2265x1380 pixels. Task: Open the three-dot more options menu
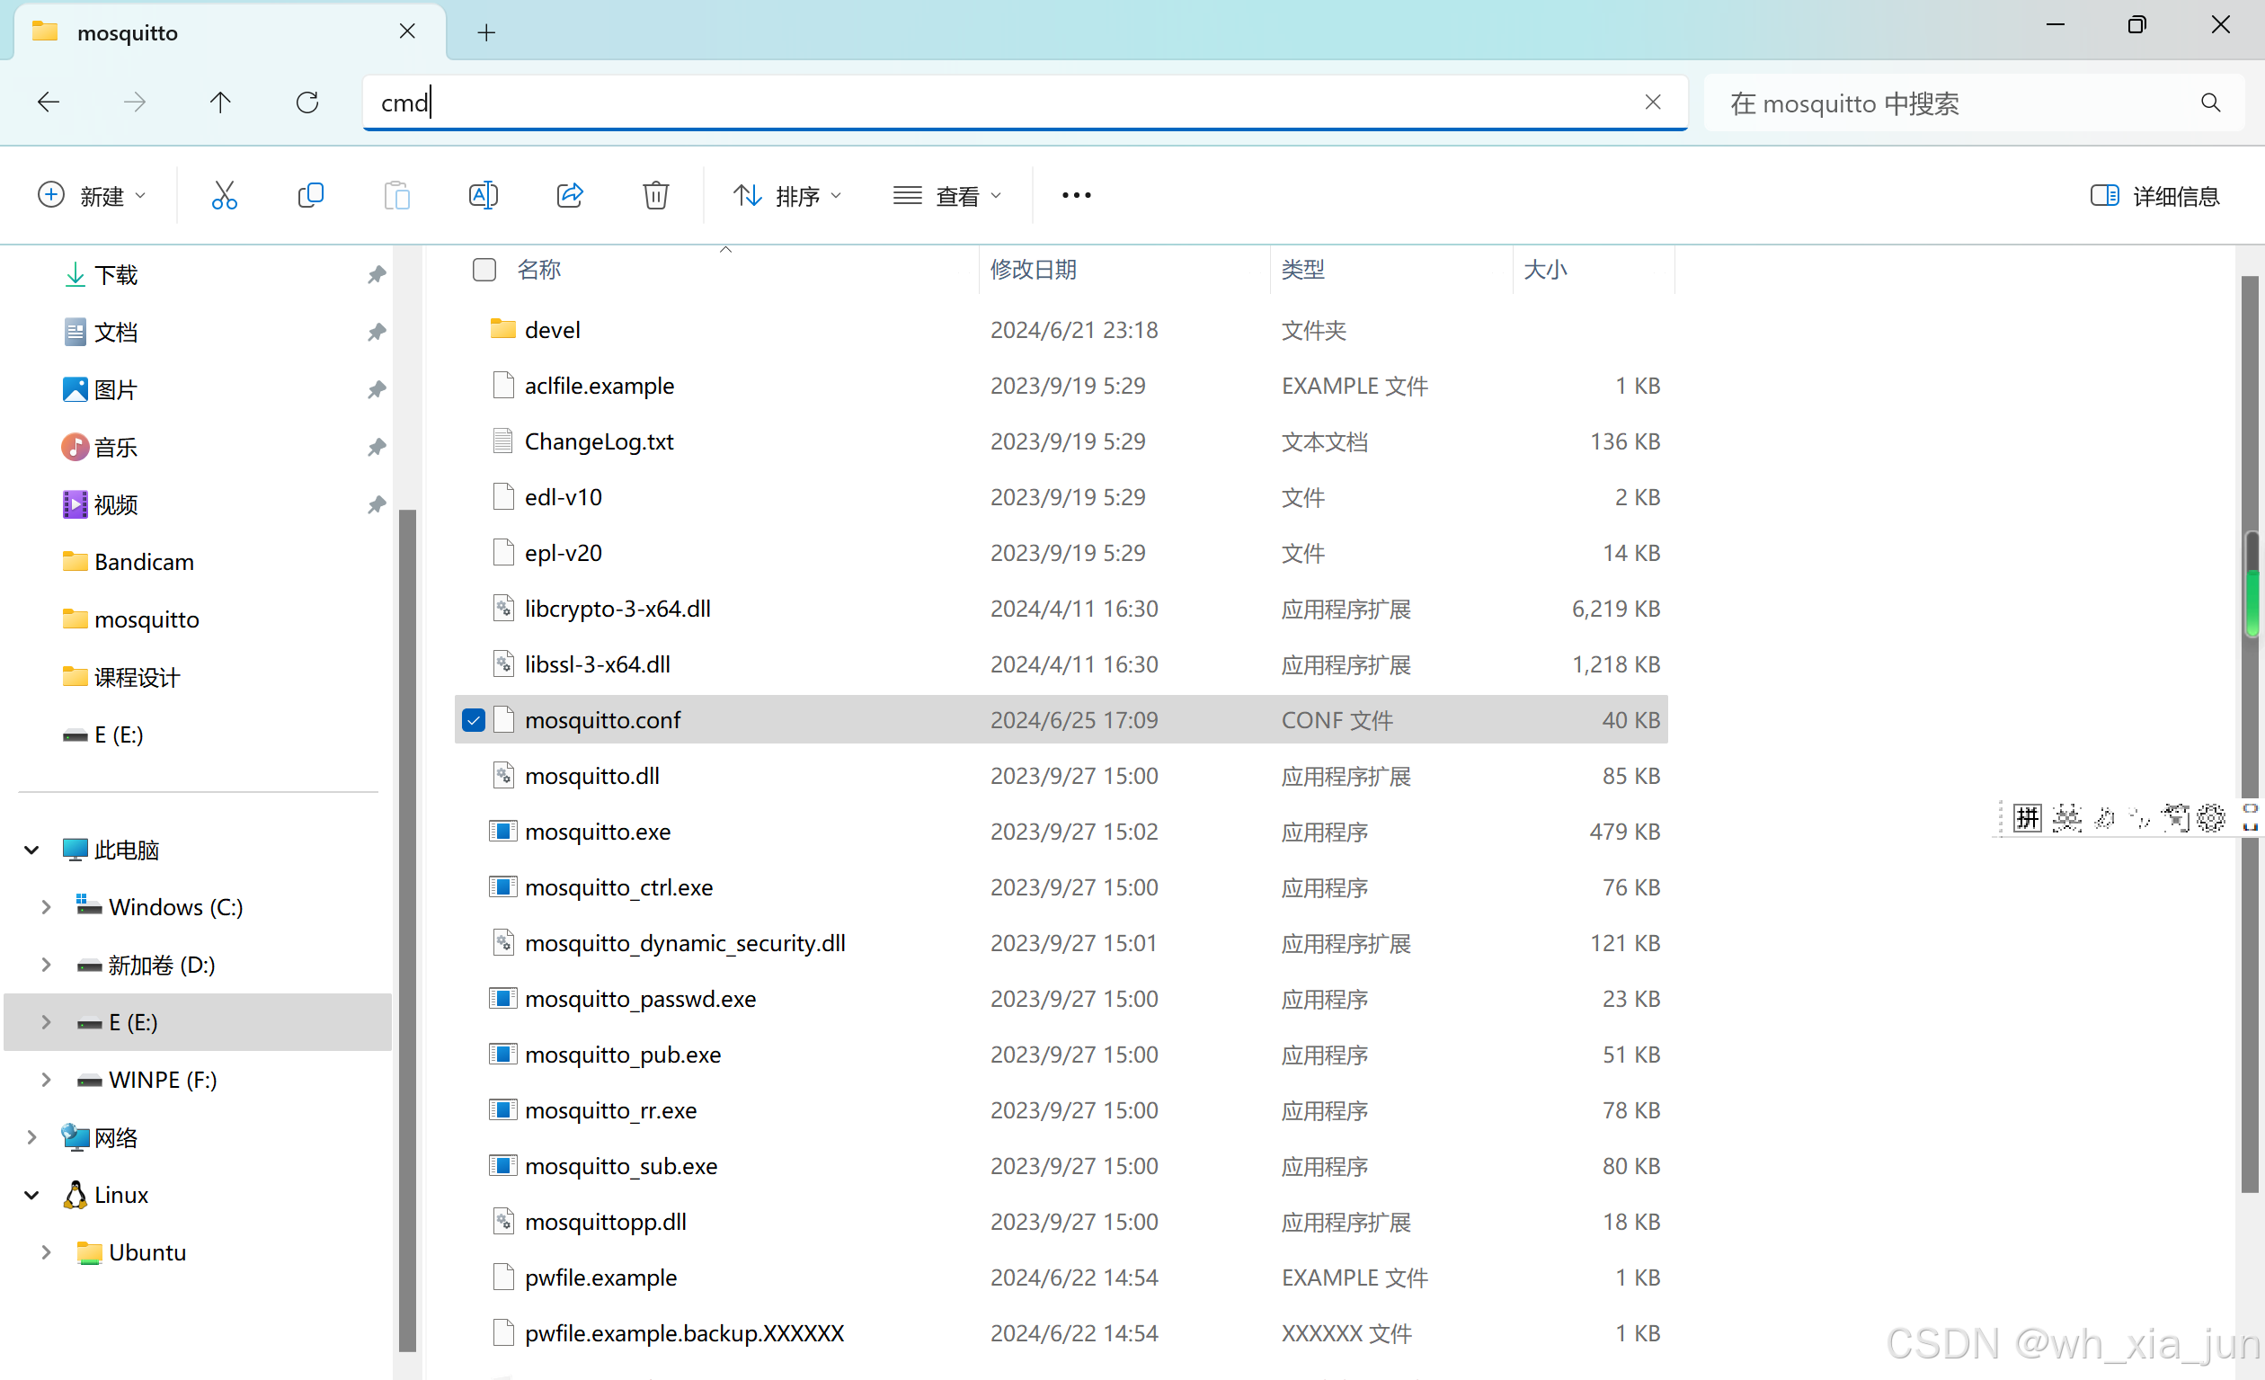pos(1076,195)
